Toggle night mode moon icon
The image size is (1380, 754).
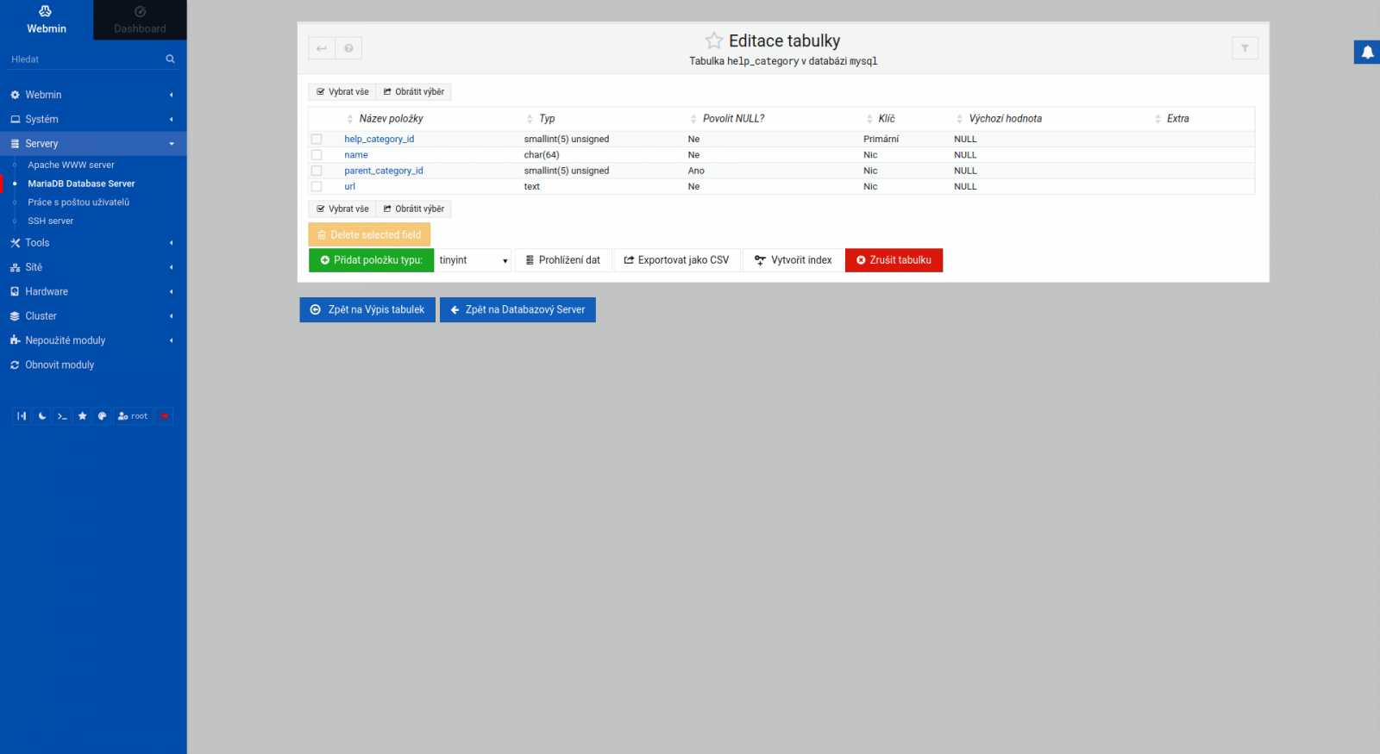[42, 416]
